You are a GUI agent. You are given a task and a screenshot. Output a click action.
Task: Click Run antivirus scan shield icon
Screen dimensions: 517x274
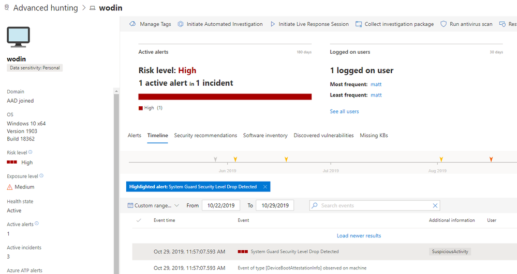click(x=444, y=24)
